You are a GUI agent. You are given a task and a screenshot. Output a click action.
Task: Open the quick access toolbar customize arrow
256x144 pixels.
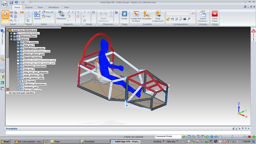[30, 2]
